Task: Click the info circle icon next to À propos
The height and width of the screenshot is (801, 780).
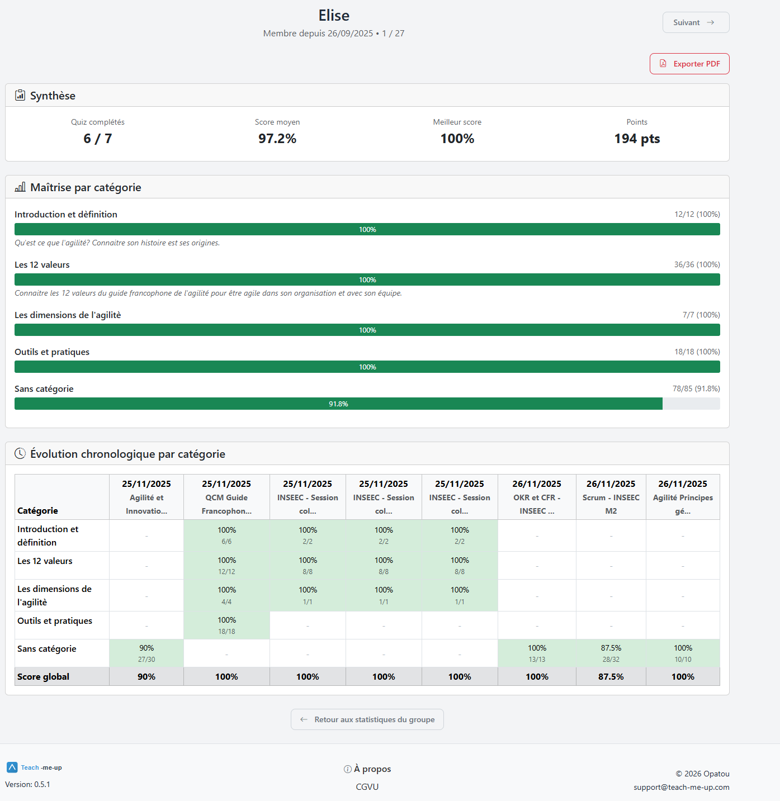Action: (347, 769)
